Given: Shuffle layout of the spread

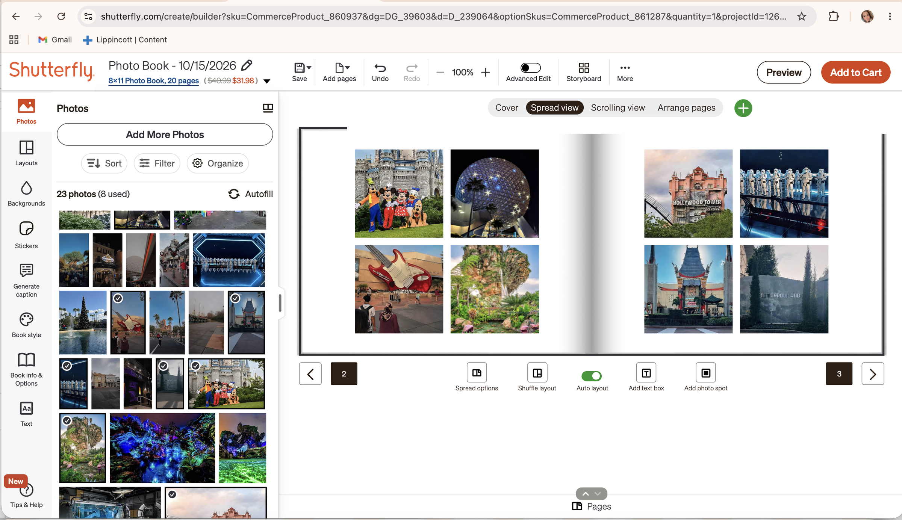Looking at the screenshot, I should (x=537, y=373).
